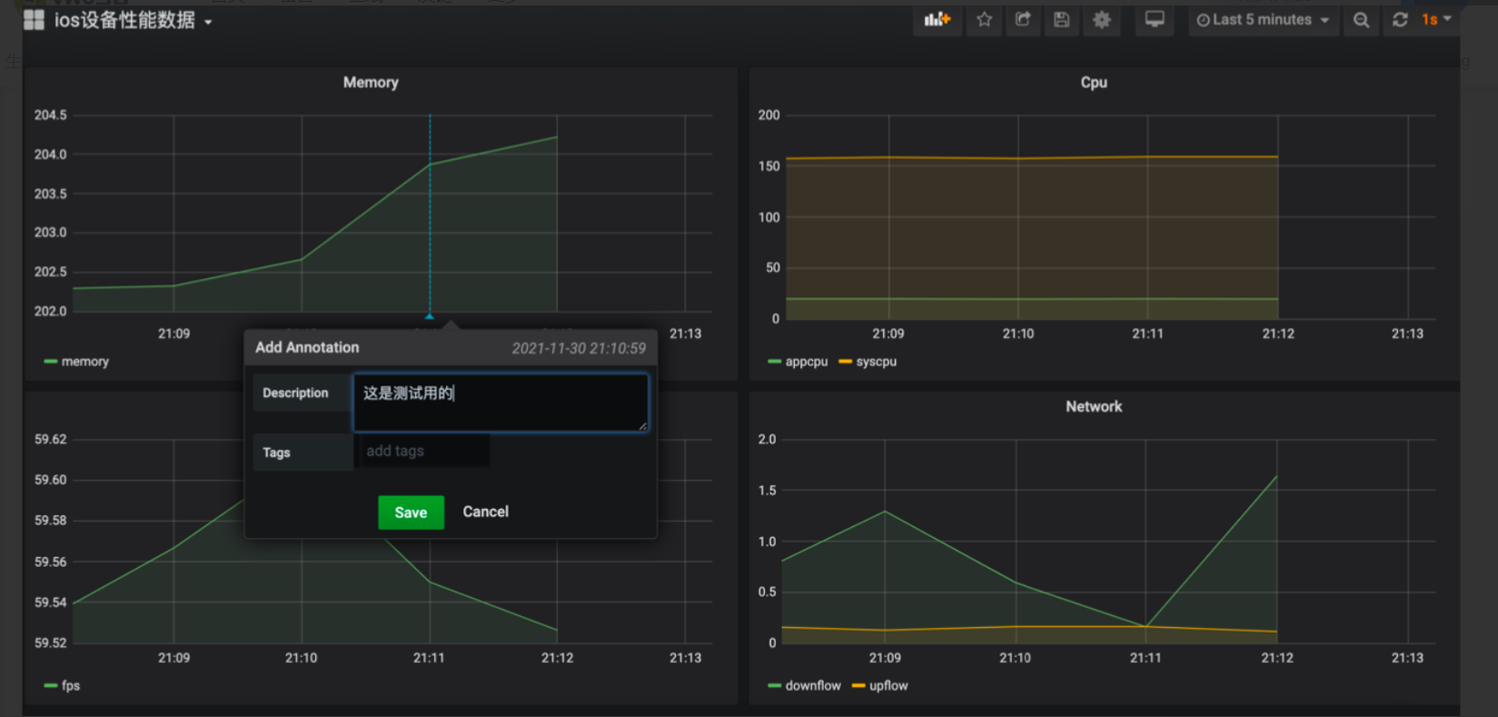Click the 2021-11-30 21:10:59 timestamp

[579, 348]
